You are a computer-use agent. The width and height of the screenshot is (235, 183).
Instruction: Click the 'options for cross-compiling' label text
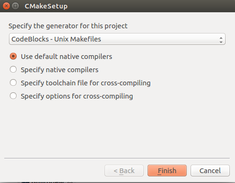[x=89, y=96]
